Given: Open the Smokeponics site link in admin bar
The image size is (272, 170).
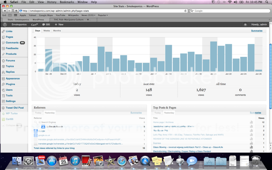Looking at the screenshot, I should click(19, 24).
